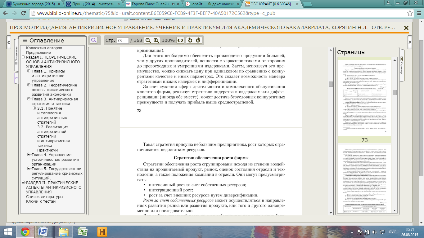Zoom out of the page view
Viewport: 424px width, 238px height.
pyautogui.click(x=148, y=40)
